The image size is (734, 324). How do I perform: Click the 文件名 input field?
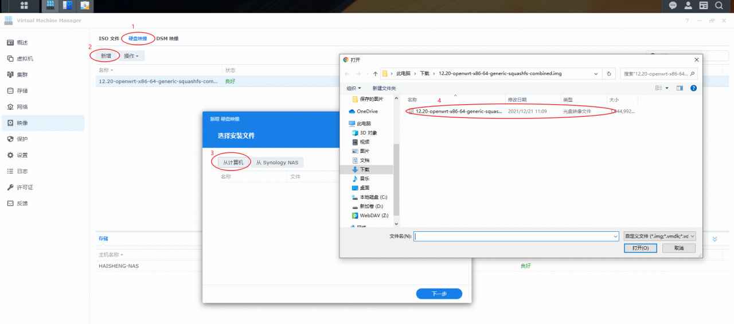click(516, 236)
